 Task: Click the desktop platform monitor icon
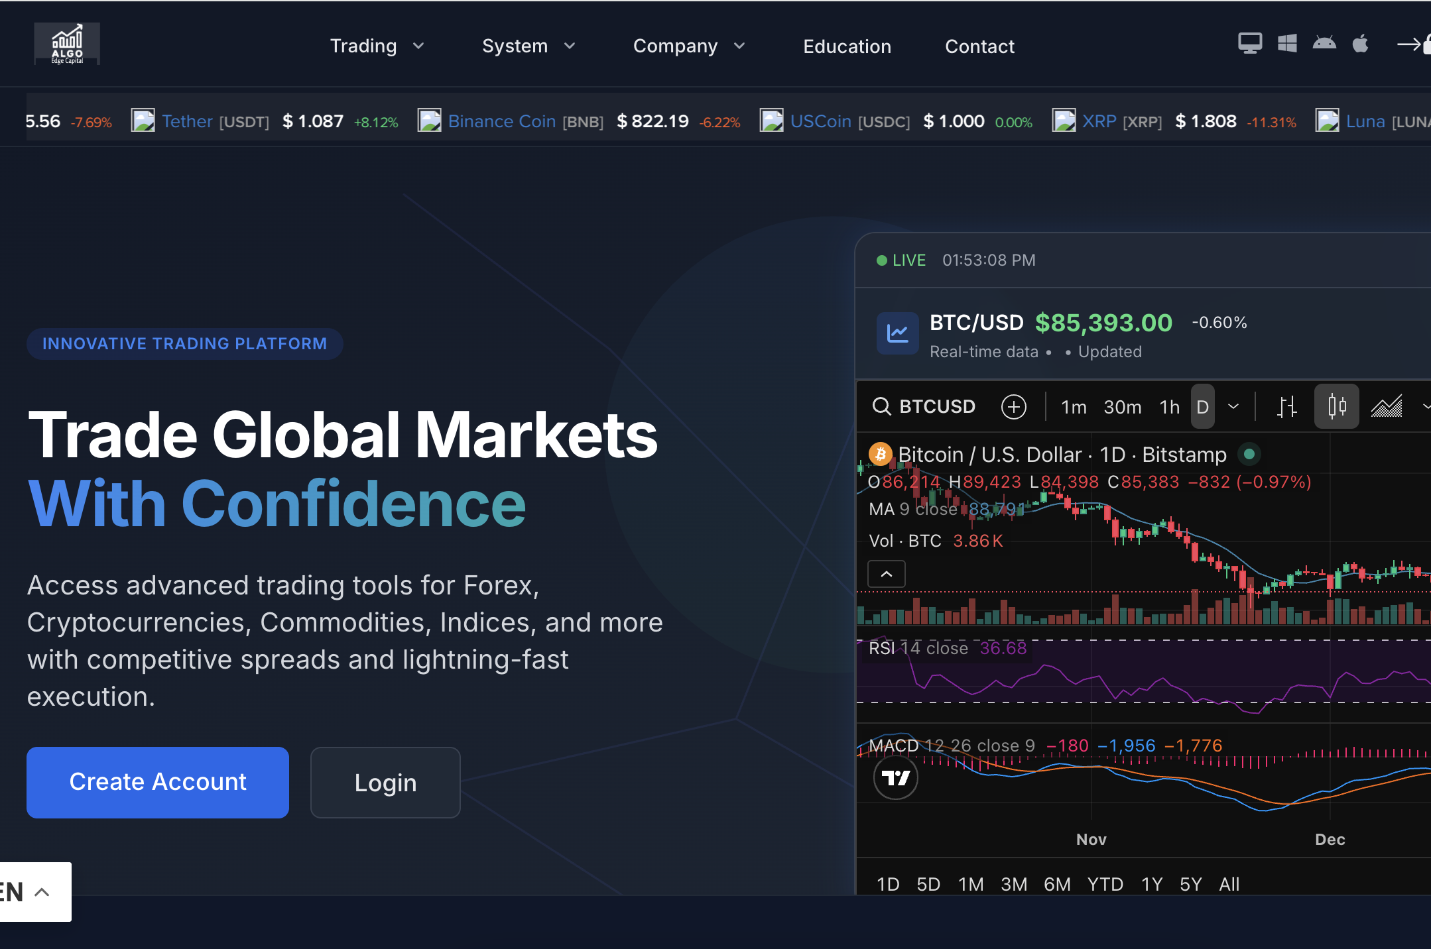pos(1249,42)
